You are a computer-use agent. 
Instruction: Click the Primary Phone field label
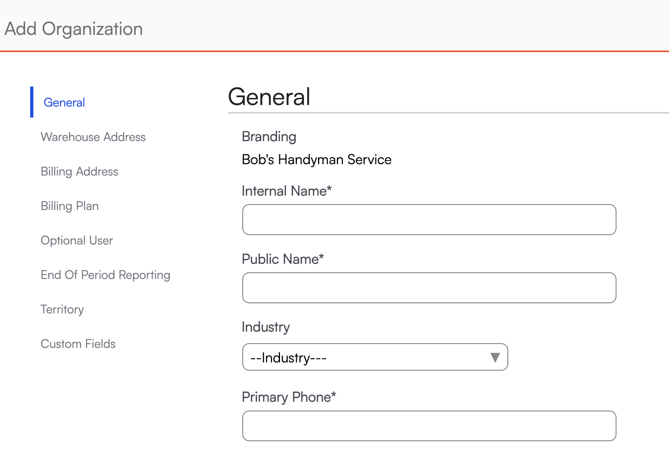pos(289,397)
